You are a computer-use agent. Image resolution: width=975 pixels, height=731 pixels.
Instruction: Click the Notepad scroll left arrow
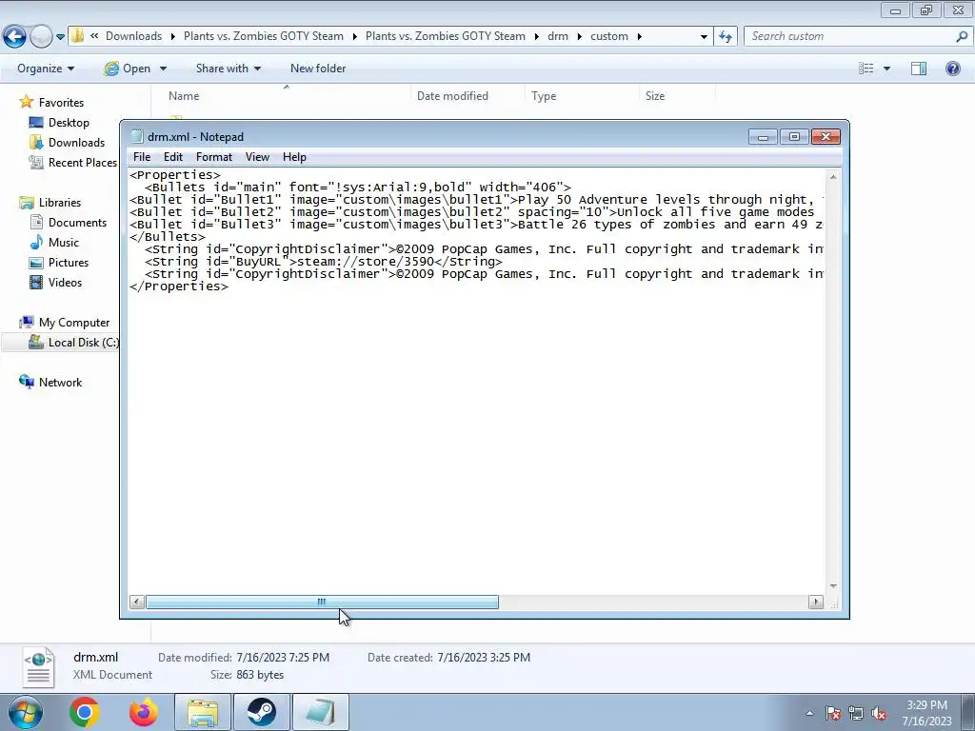pyautogui.click(x=137, y=602)
